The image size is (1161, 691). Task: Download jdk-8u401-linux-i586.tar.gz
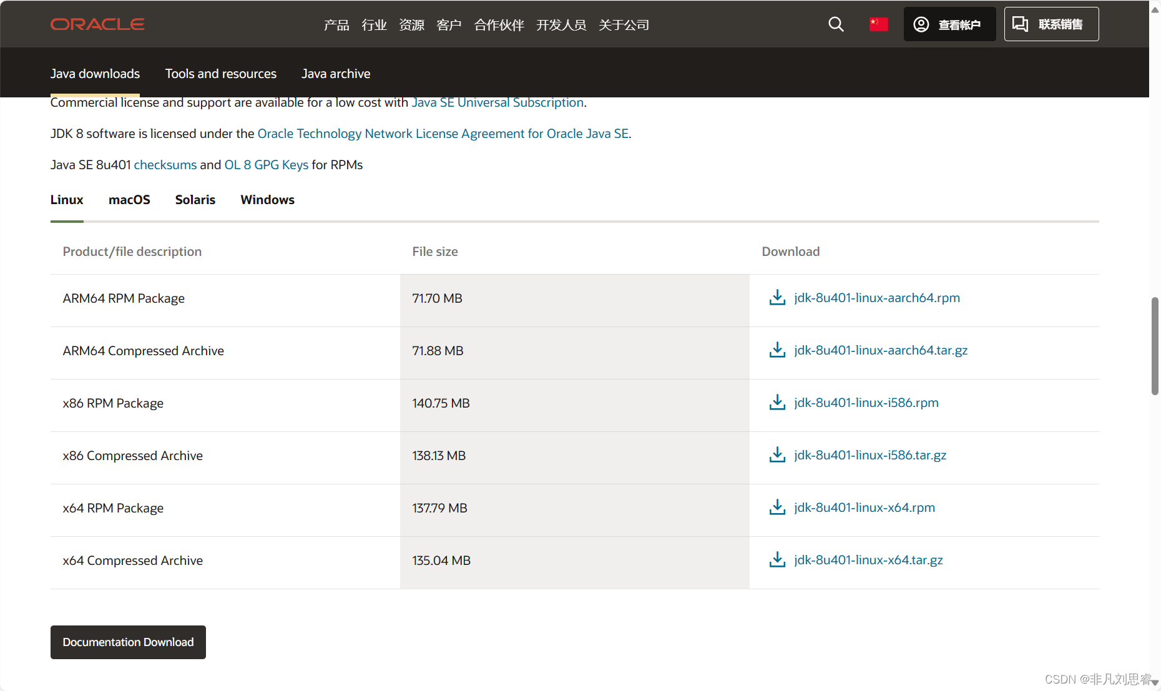click(x=870, y=455)
